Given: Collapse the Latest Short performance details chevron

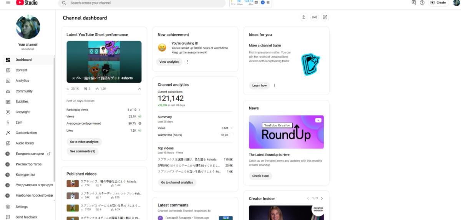Looking at the screenshot, I should (139, 89).
